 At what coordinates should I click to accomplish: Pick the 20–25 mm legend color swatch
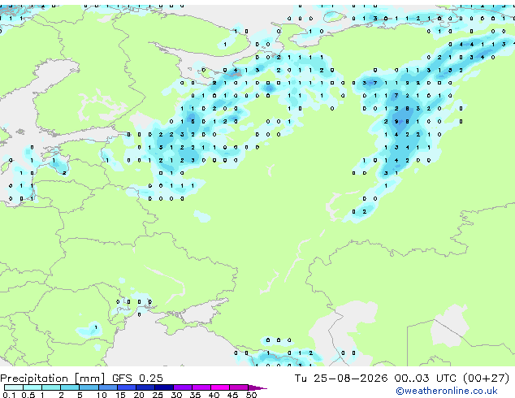[145, 387]
